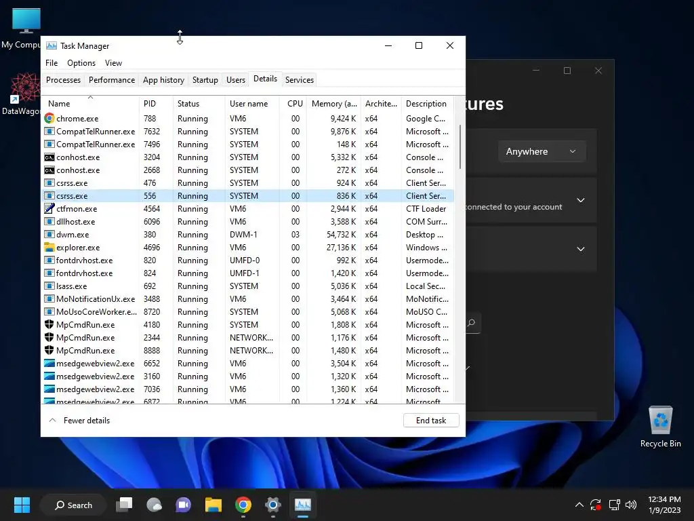
Task: Select the MoNotificationUx.exe process row
Action: (x=248, y=299)
